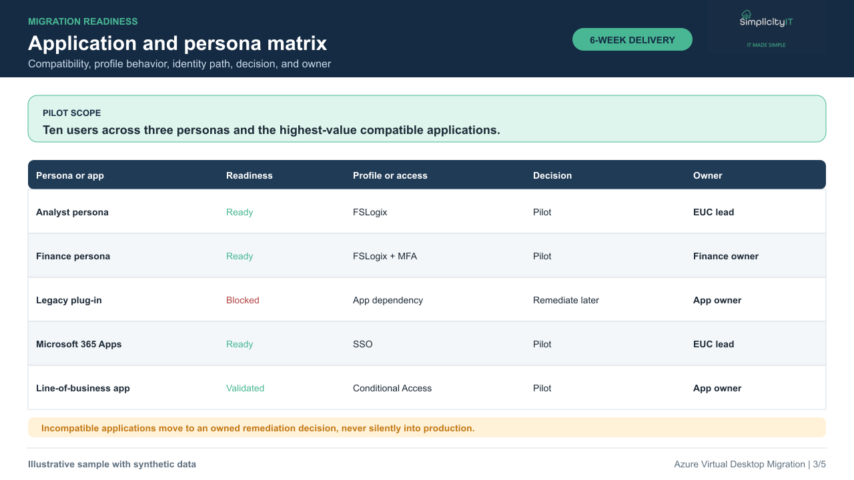Image resolution: width=854 pixels, height=480 pixels.
Task: Click the Validated status cell
Action: tap(246, 388)
